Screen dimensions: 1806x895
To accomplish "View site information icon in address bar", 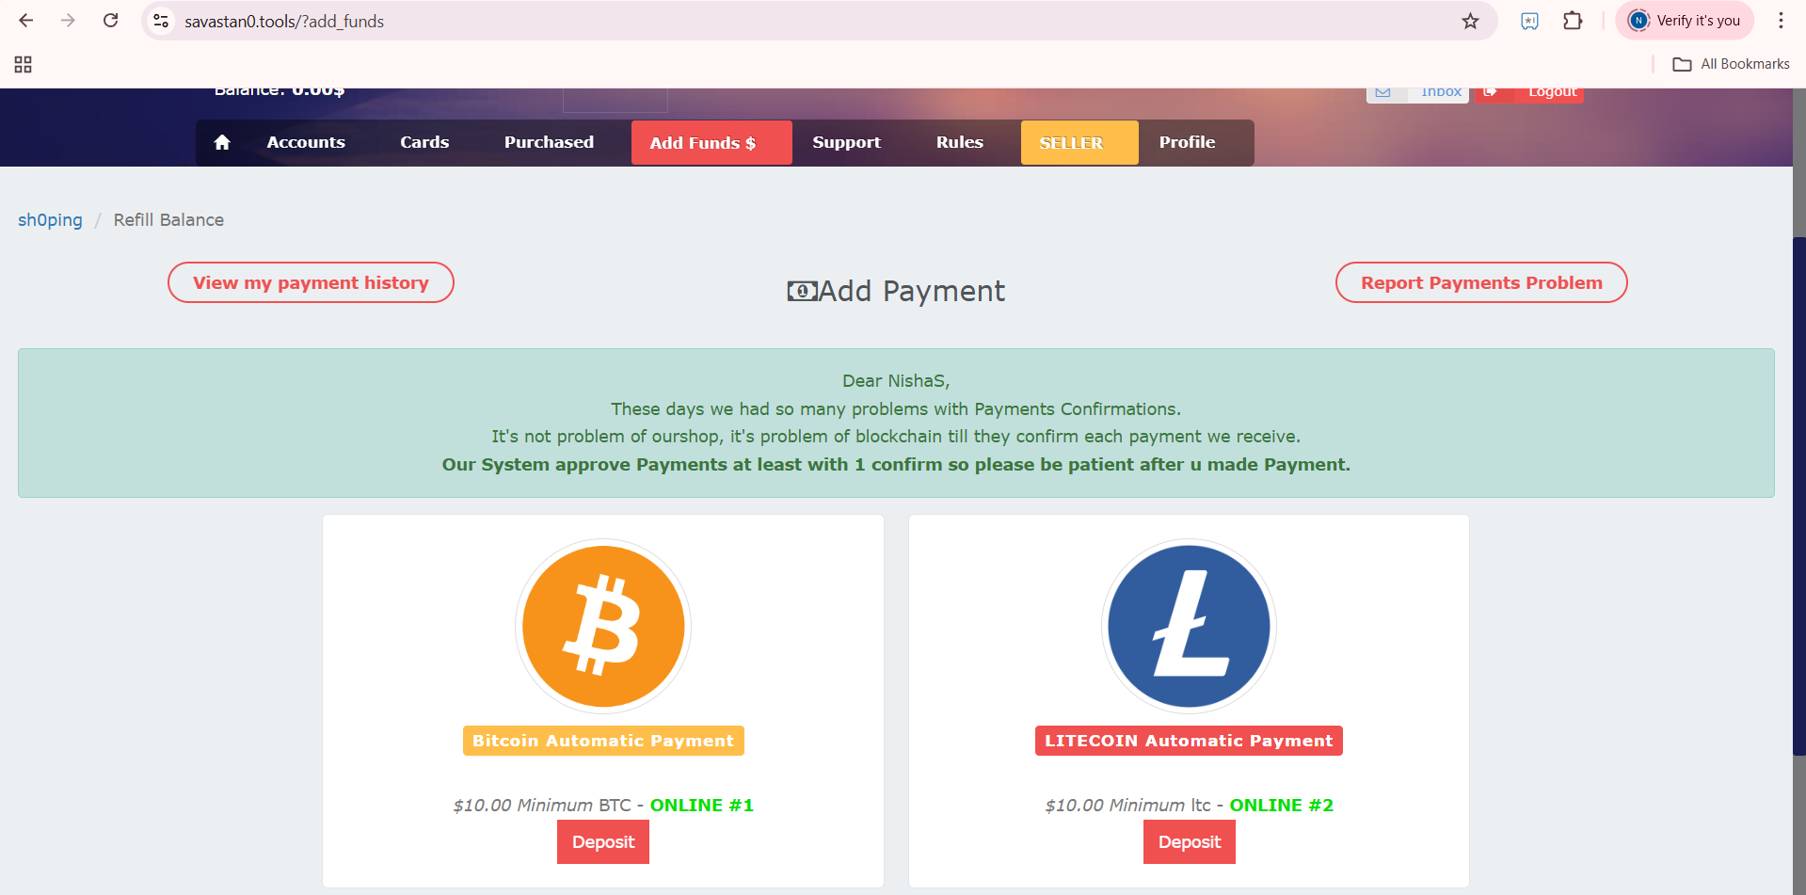I will coord(161,21).
